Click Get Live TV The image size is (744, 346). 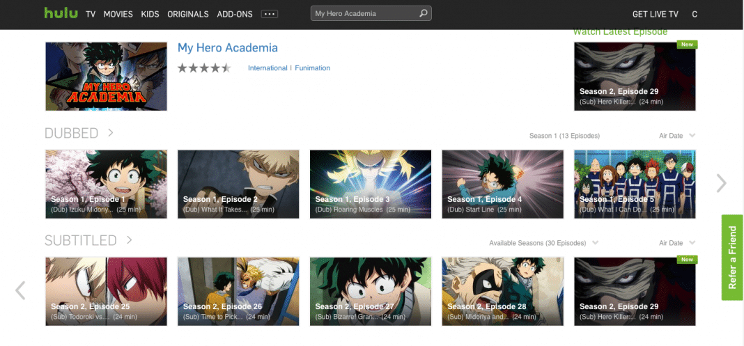[656, 14]
